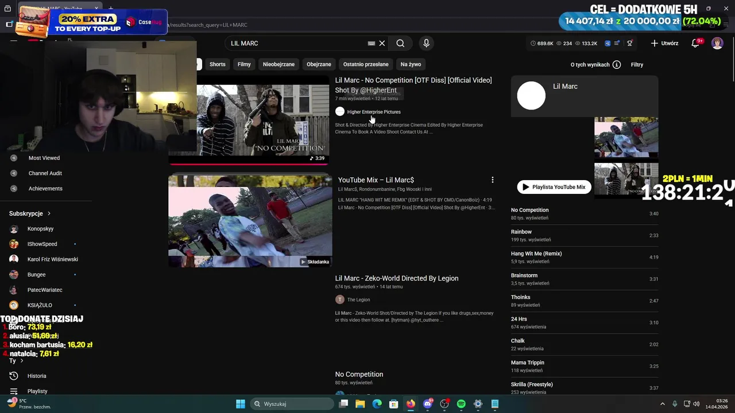Screen dimensions: 735x413
Task: Select the Shorts filter chip
Action: click(217, 64)
